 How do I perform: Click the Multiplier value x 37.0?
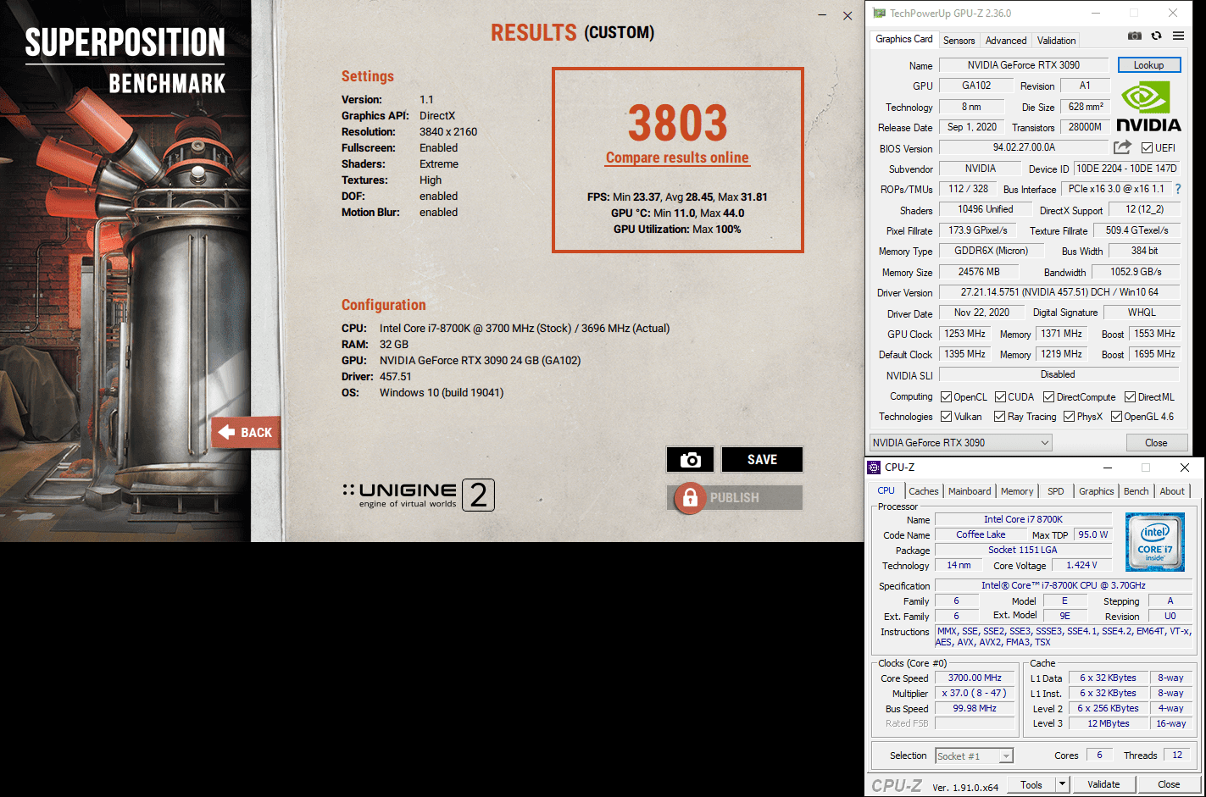(x=975, y=693)
